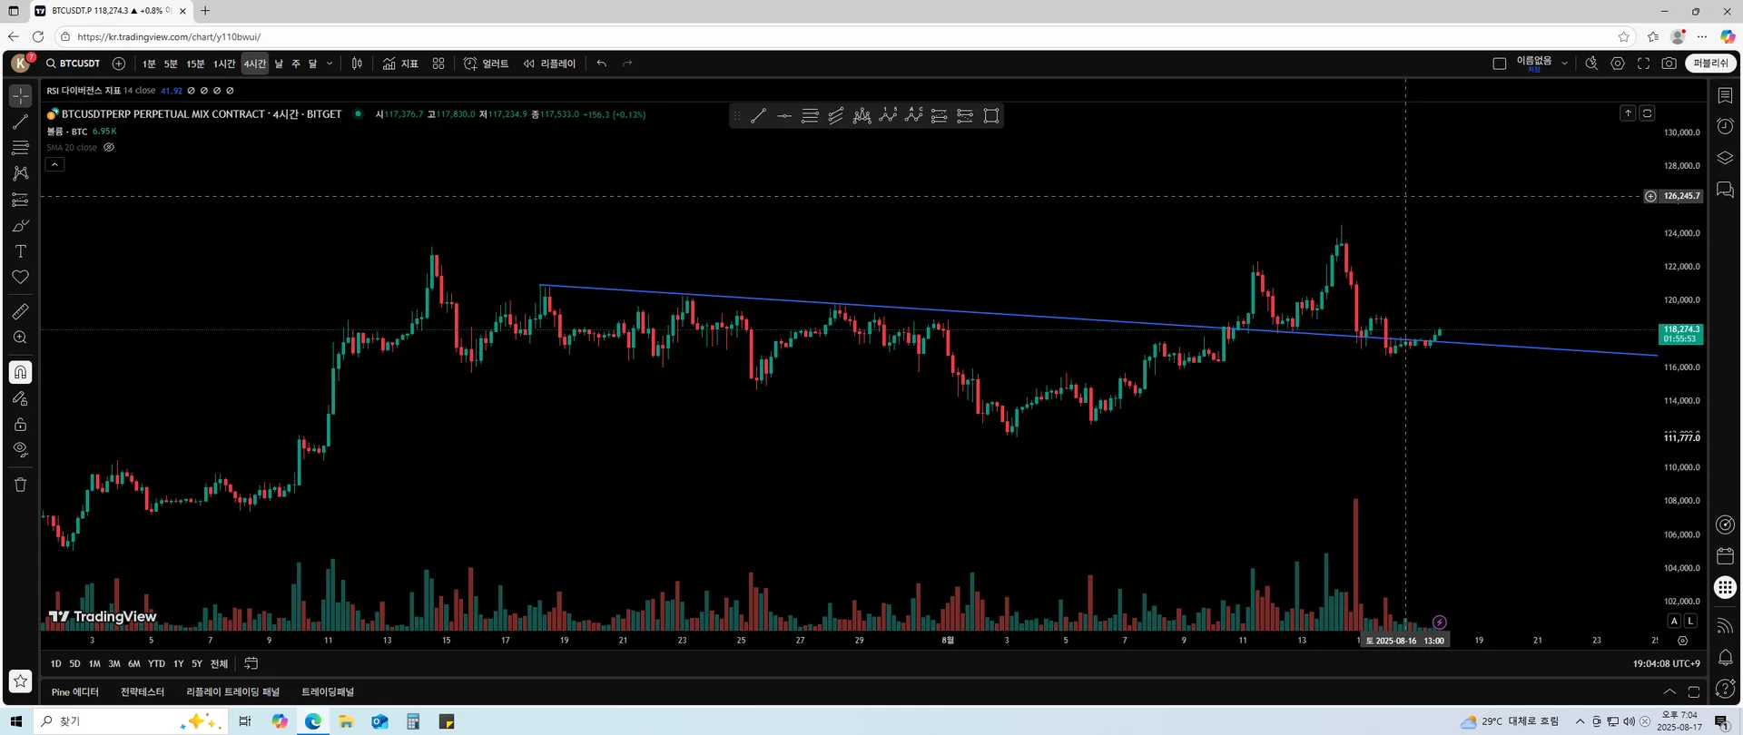Expand the 이름없음 layout dropdown arrow

[x=1564, y=64]
